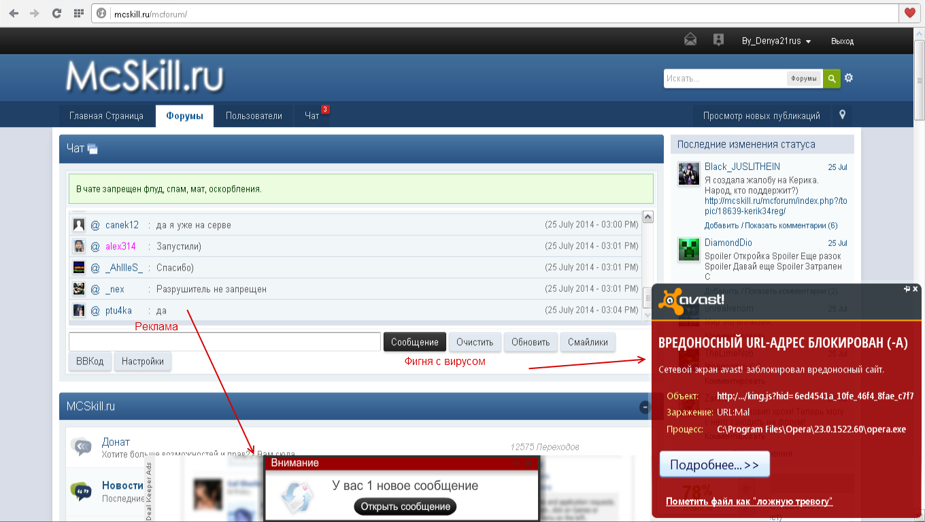Image resolution: width=925 pixels, height=522 pixels.
Task: Open the messages envelope icon in header
Action: (x=690, y=40)
